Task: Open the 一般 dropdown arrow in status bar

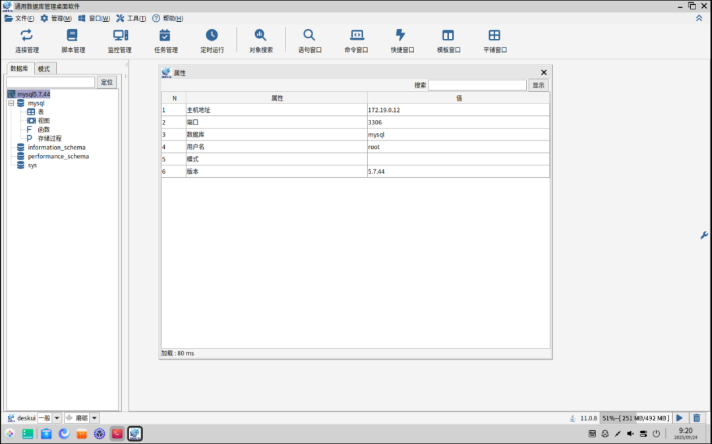Action: [57, 418]
